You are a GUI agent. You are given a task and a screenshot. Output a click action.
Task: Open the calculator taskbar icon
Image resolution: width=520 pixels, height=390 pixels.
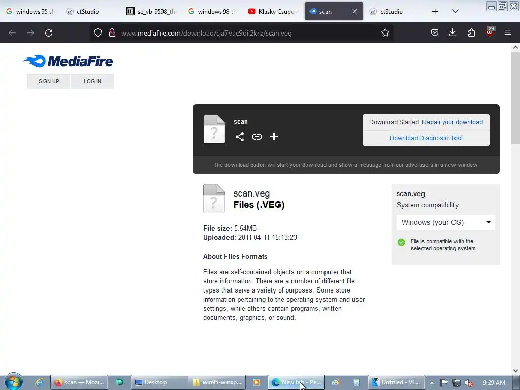click(356, 382)
